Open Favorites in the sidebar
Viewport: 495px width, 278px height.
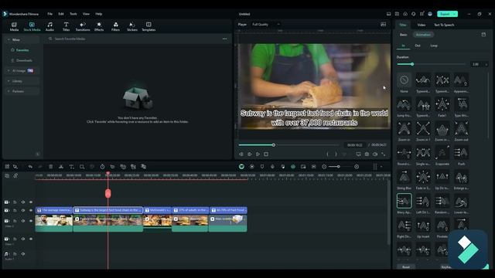point(22,50)
